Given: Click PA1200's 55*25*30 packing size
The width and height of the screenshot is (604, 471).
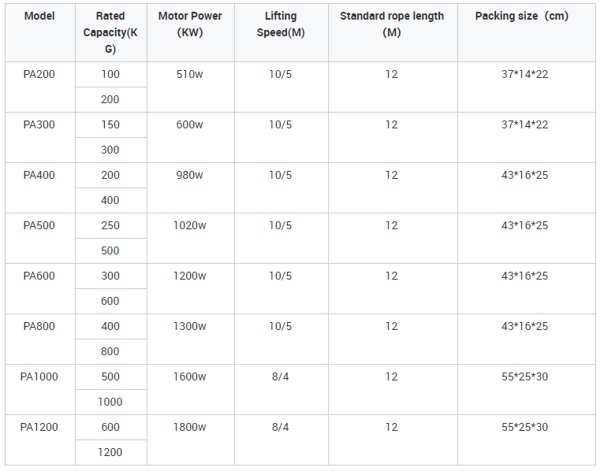Looking at the screenshot, I should 525,427.
